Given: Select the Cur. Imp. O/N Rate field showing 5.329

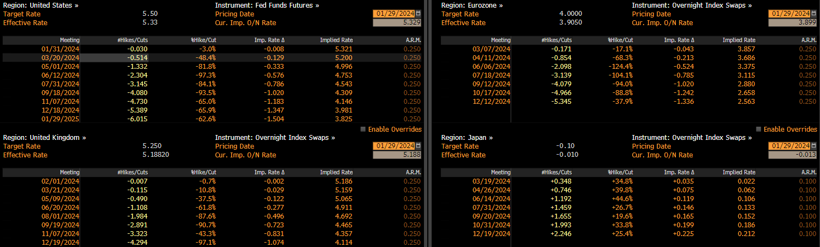Looking at the screenshot, I should [397, 22].
